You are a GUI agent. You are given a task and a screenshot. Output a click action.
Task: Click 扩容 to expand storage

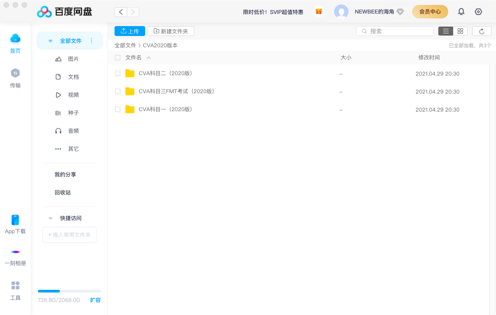pyautogui.click(x=95, y=300)
